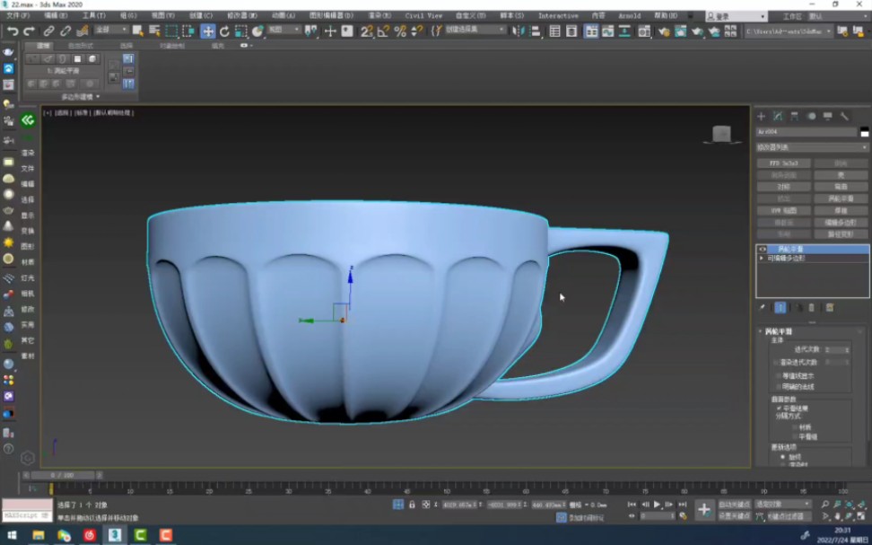Open the 渲染(R) menu
This screenshot has height=545, width=872.
pyautogui.click(x=379, y=16)
